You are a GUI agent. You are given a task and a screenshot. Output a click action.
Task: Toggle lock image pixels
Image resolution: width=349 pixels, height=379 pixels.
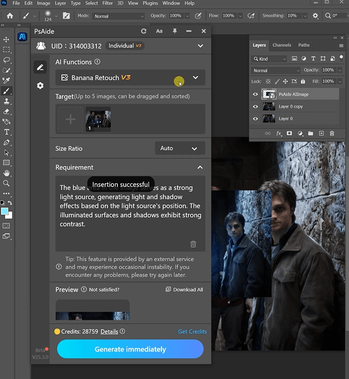(x=277, y=82)
